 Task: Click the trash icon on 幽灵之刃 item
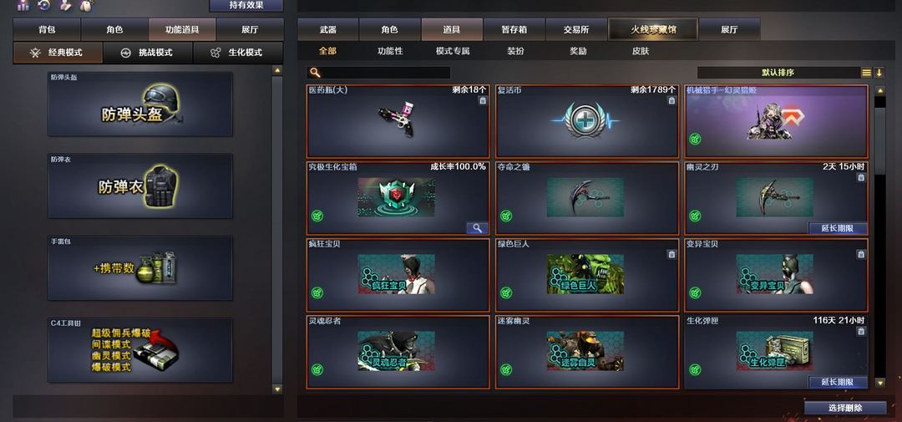click(x=860, y=177)
